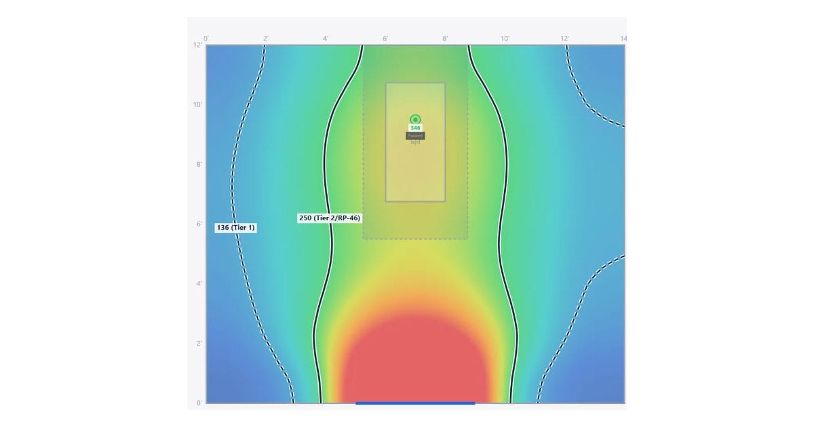Select the 250 (Tier 2/RP-46) contour label
The height and width of the screenshot is (427, 814).
pyautogui.click(x=330, y=218)
